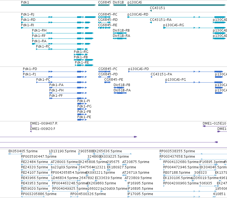Open transcript Pdk1-RB
The width and height of the screenshot is (227, 198).
point(81,57)
